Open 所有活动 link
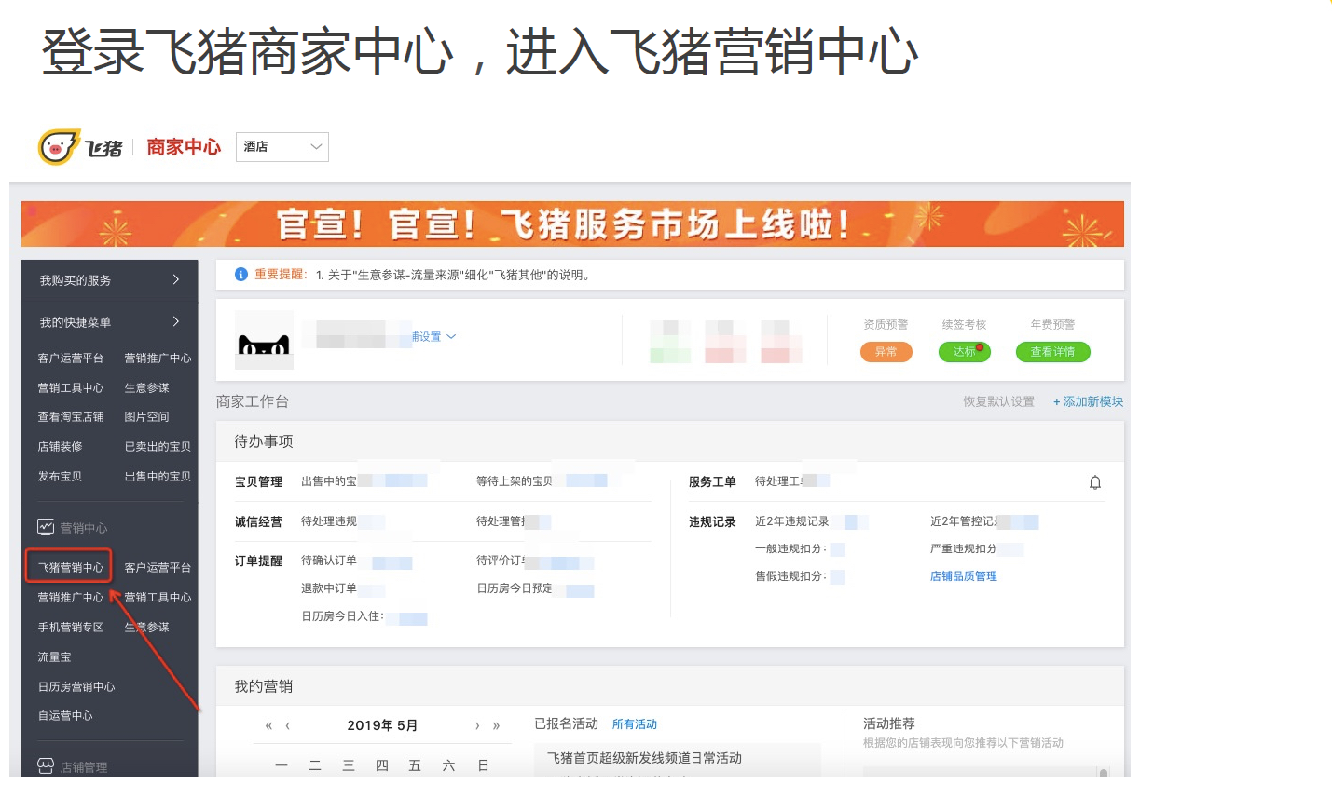This screenshot has height=811, width=1332. click(635, 724)
